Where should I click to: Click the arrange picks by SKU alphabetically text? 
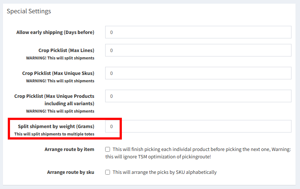[x=164, y=172]
